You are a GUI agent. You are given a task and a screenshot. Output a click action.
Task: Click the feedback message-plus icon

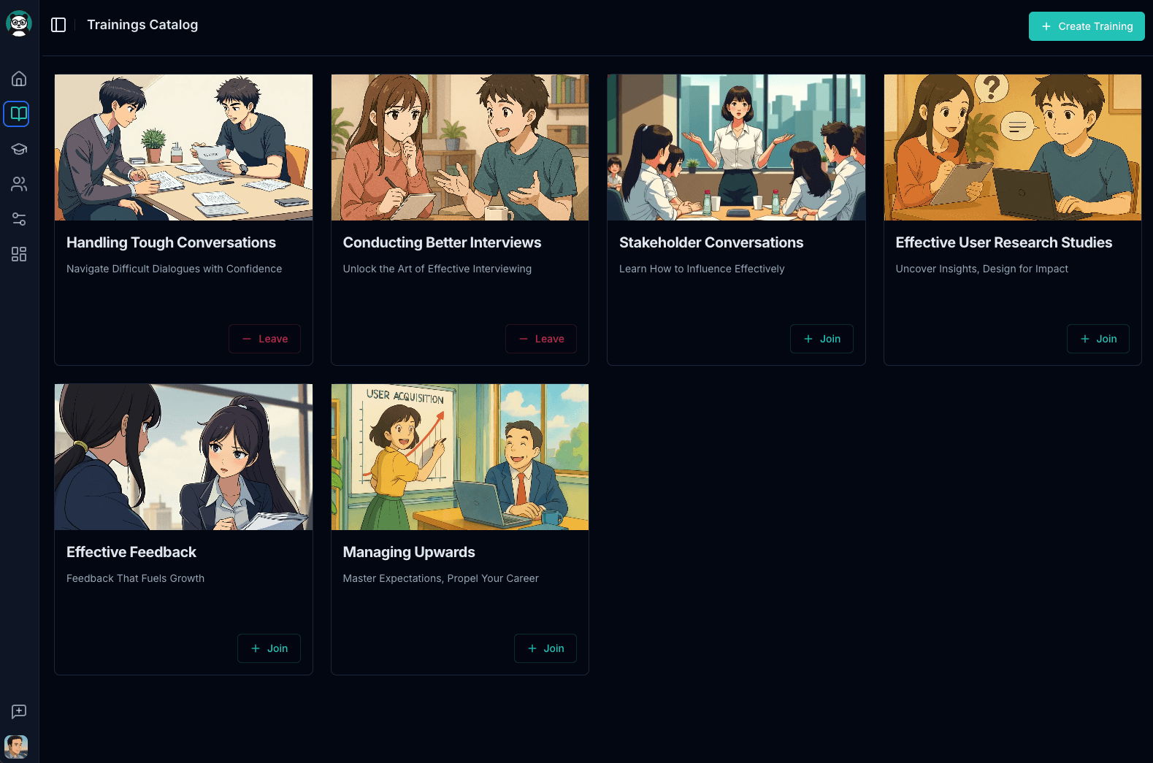pyautogui.click(x=19, y=711)
